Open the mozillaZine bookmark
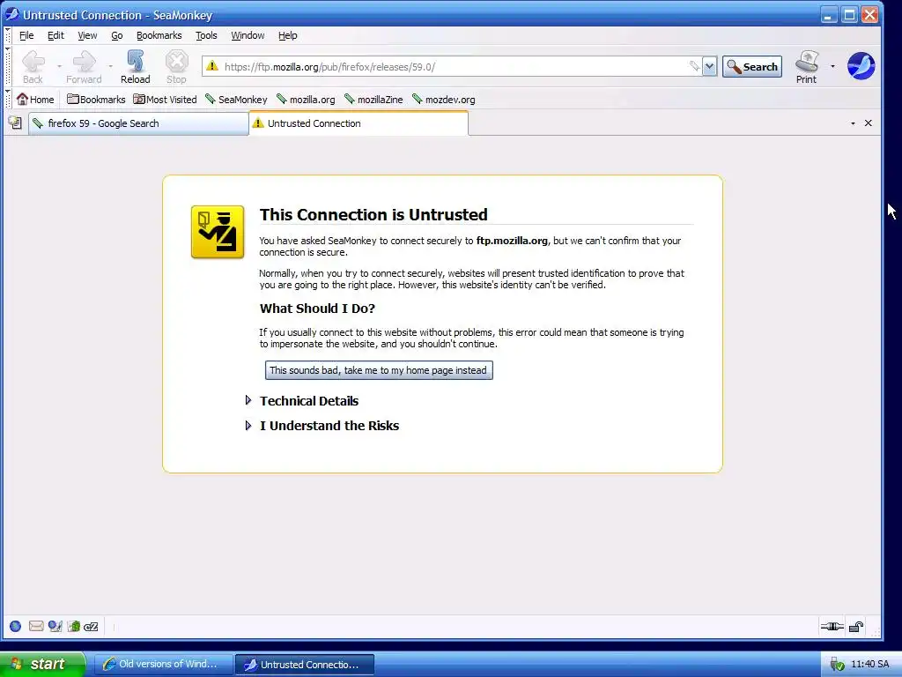This screenshot has width=902, height=677. click(x=373, y=99)
